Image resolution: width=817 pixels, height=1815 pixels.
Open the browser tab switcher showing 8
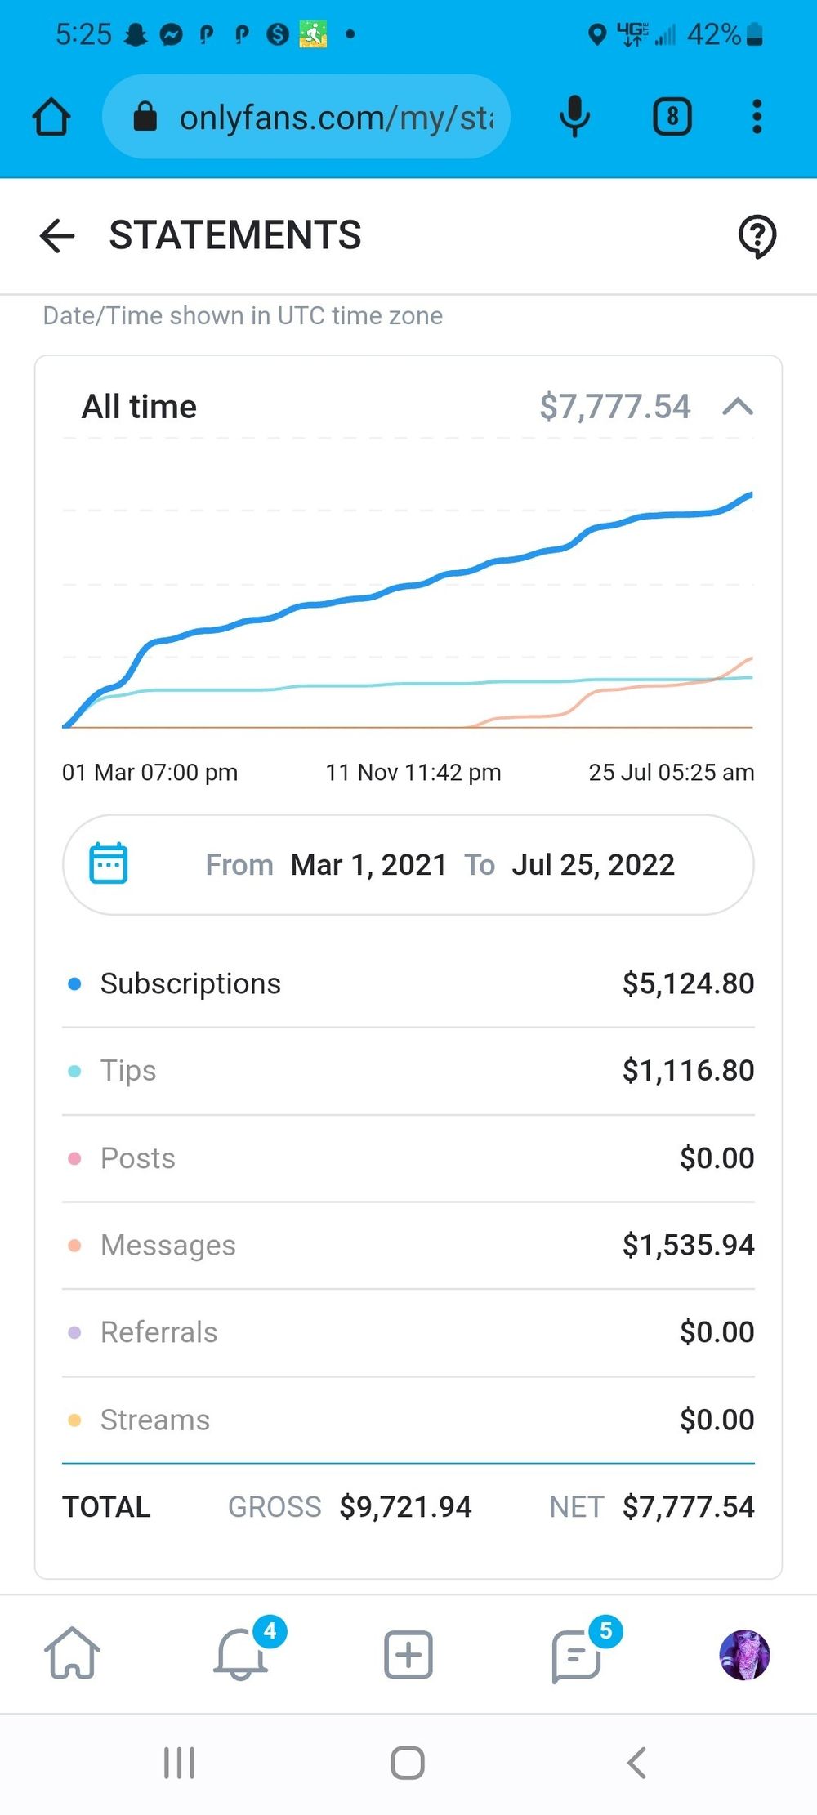pos(672,117)
